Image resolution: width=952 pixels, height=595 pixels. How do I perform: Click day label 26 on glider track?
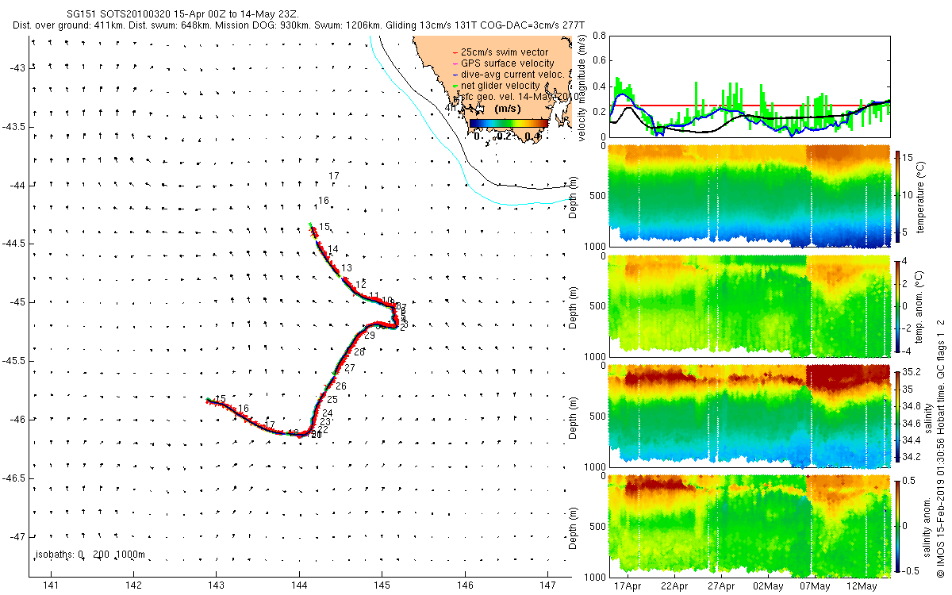pyautogui.click(x=341, y=386)
